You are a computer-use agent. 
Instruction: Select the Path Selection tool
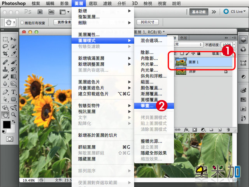click(5, 99)
